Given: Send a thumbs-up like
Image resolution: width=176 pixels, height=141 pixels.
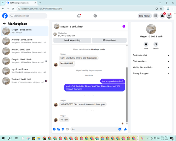Looking at the screenshot, I should point(125,129).
